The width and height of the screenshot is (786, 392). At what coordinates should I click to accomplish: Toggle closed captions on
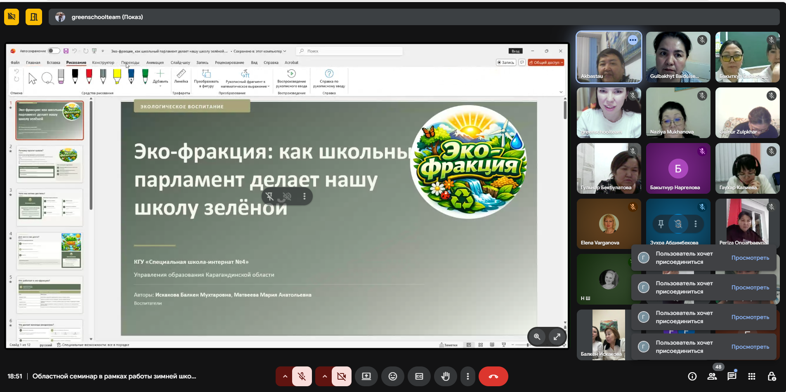point(419,376)
